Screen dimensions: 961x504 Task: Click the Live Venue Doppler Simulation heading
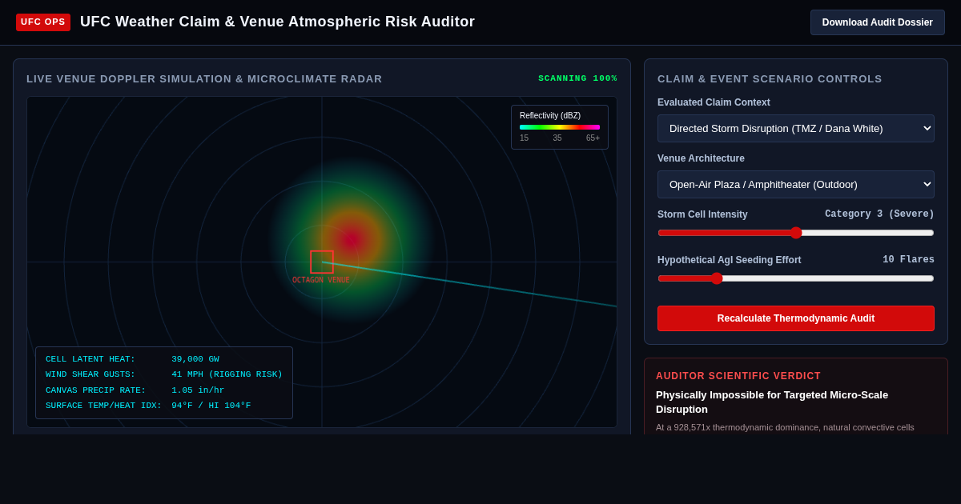click(x=204, y=79)
